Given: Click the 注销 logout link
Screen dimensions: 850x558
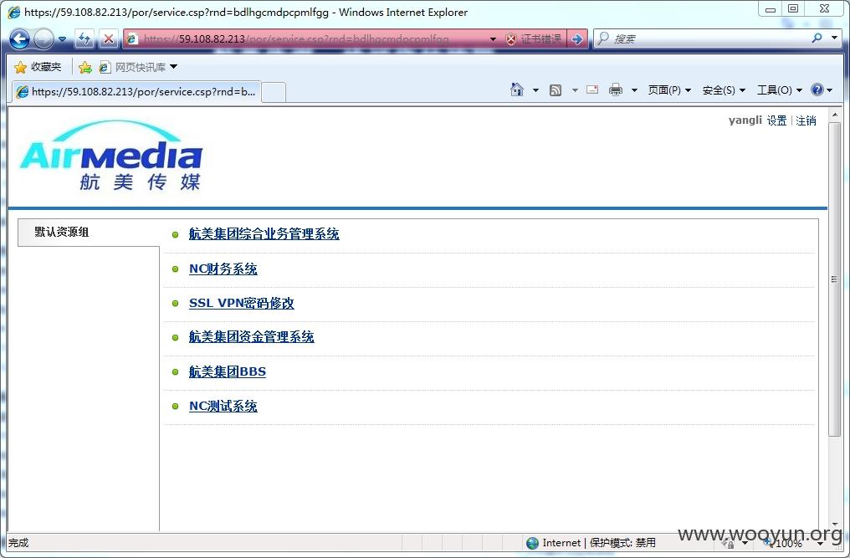Looking at the screenshot, I should pyautogui.click(x=806, y=120).
